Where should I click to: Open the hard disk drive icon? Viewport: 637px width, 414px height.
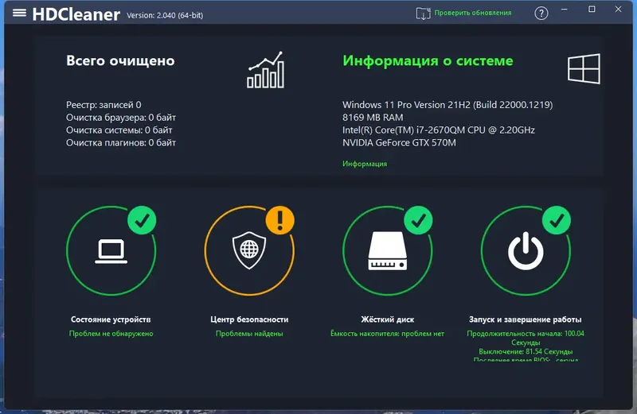click(x=388, y=251)
